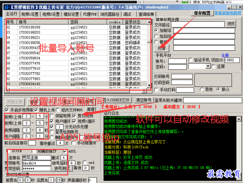The image size is (243, 183).
Task: Switch to the 主运行 tab
Action: (x=12, y=14)
